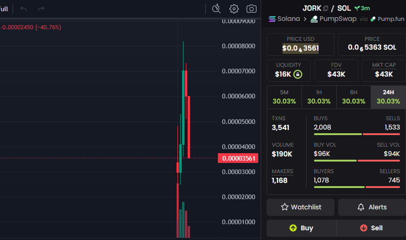Select the 6H timeframe tab
The image size is (406, 240).
click(354, 97)
